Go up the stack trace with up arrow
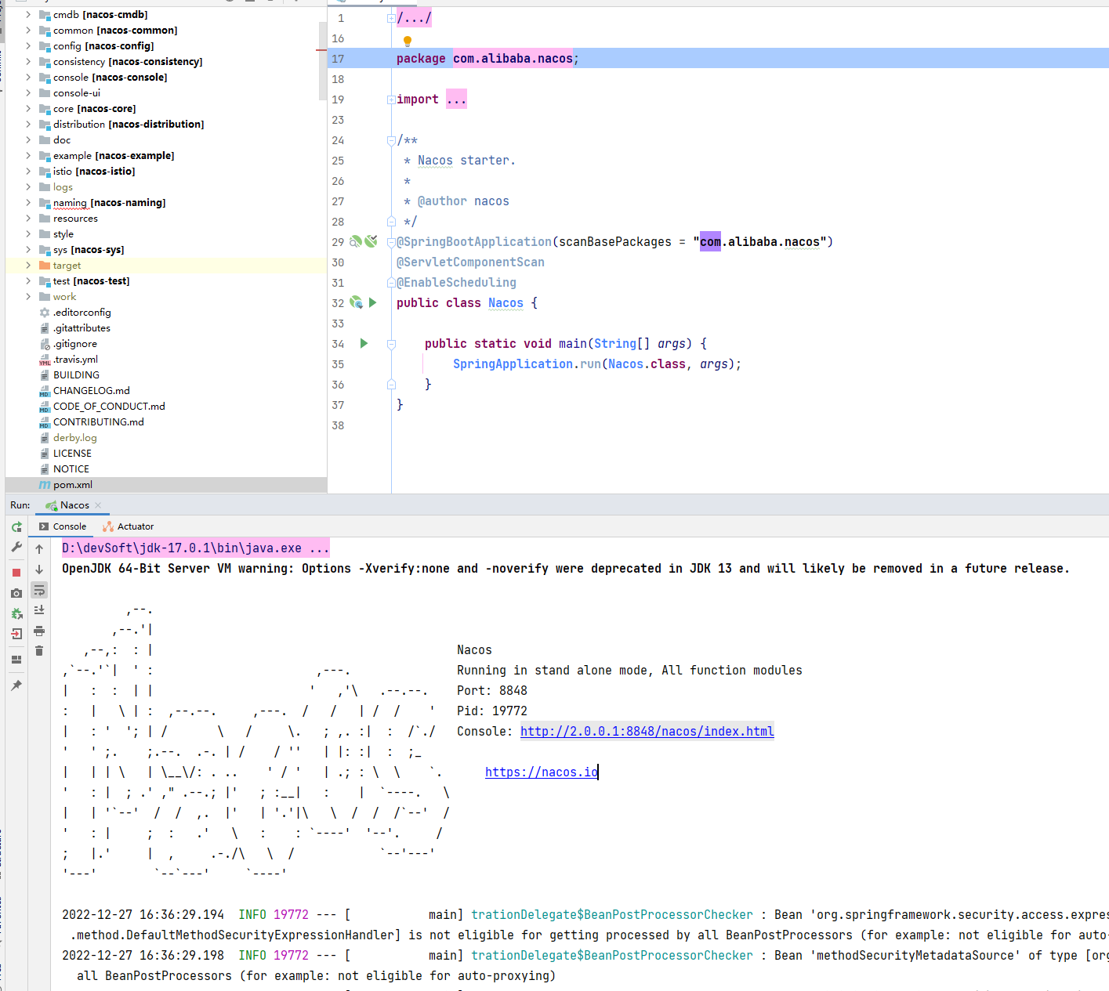Viewport: 1109px width, 991px height. [x=39, y=549]
